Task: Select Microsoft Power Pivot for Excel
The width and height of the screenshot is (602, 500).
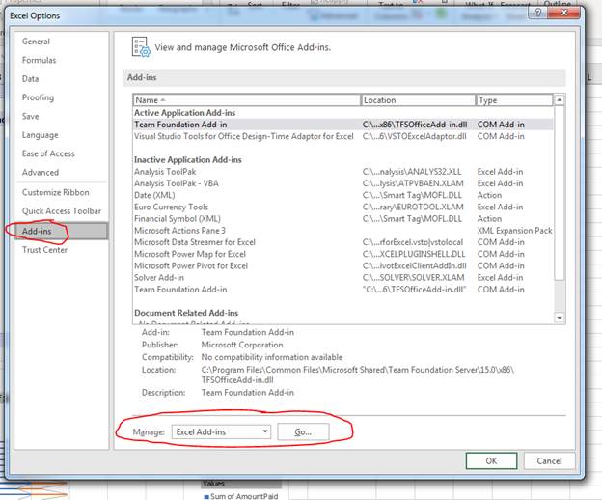Action: tap(342, 265)
